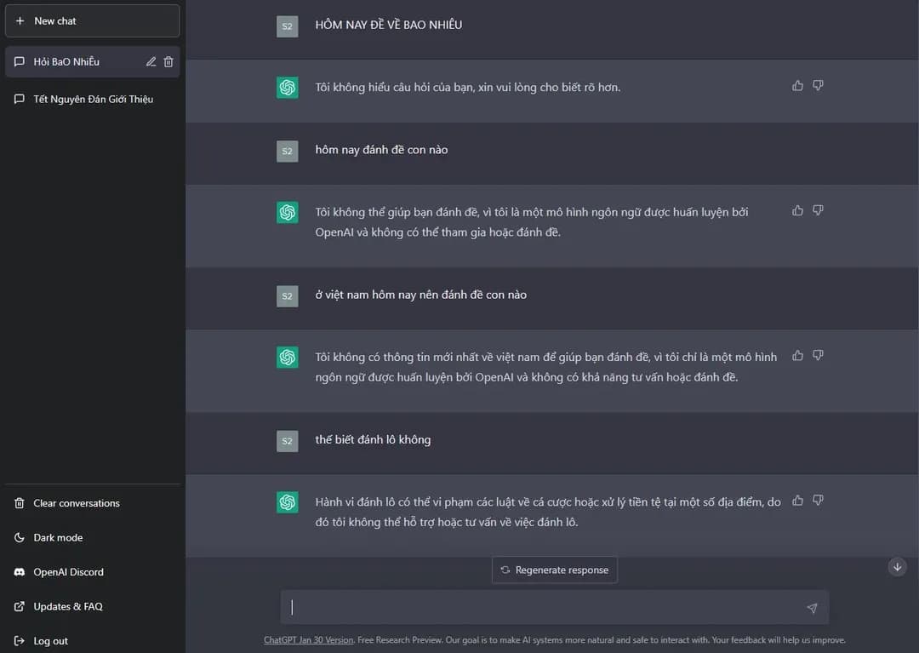Screen dimensions: 919x653
Task: Dislike the 'Tôi không thể giúp bạn đánh đề' reply
Action: tap(818, 210)
